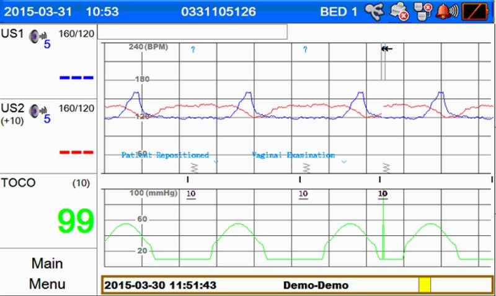Expand the Vaginal Examination annotation arrow
This screenshot has height=296, width=496.
(x=344, y=162)
